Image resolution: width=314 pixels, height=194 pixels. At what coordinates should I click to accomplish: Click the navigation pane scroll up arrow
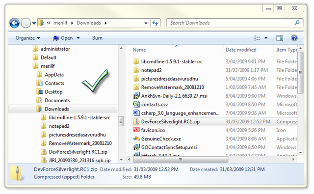coord(121,48)
